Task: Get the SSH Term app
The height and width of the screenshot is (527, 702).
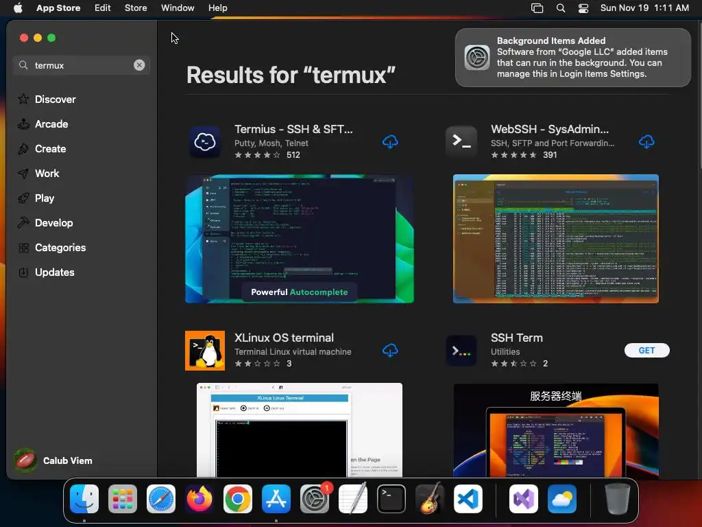Action: tap(646, 351)
